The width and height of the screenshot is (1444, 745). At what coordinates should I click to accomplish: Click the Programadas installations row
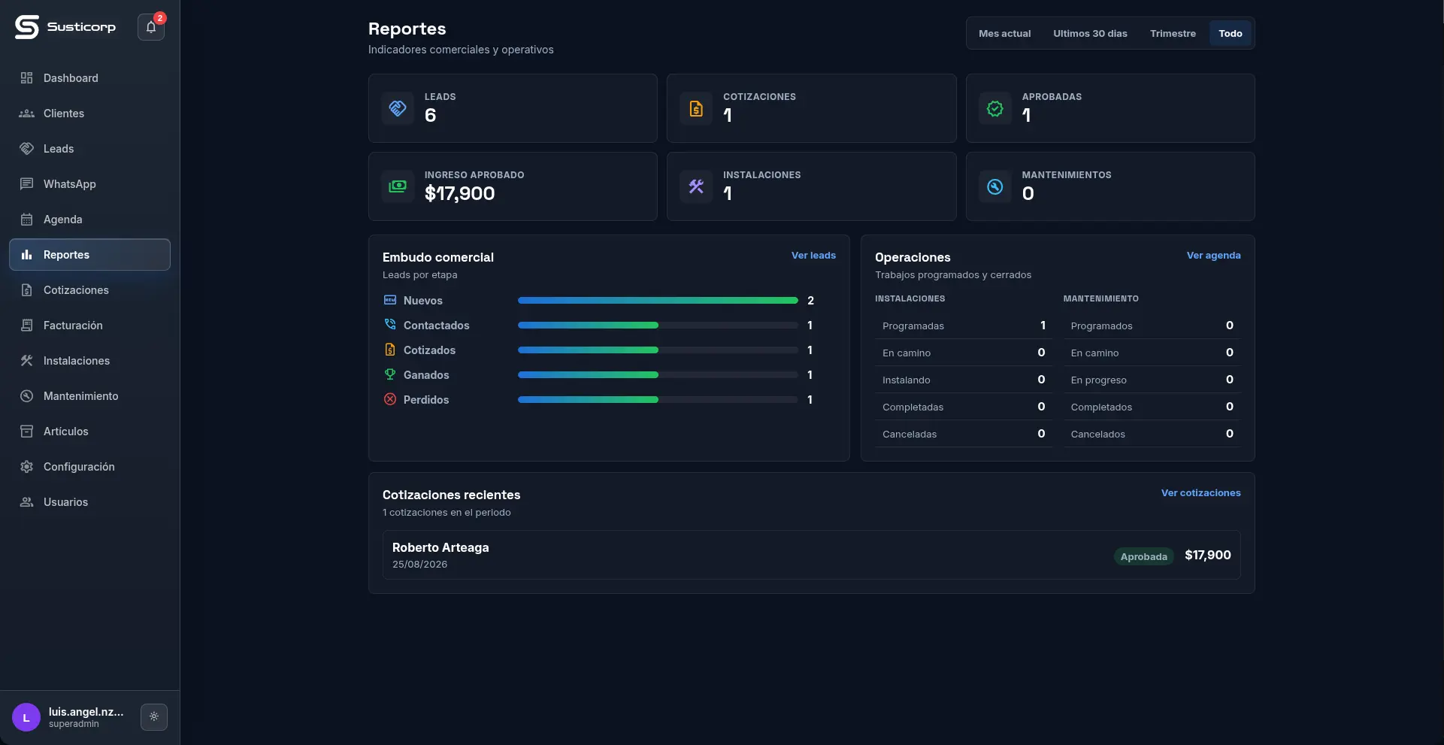964,326
